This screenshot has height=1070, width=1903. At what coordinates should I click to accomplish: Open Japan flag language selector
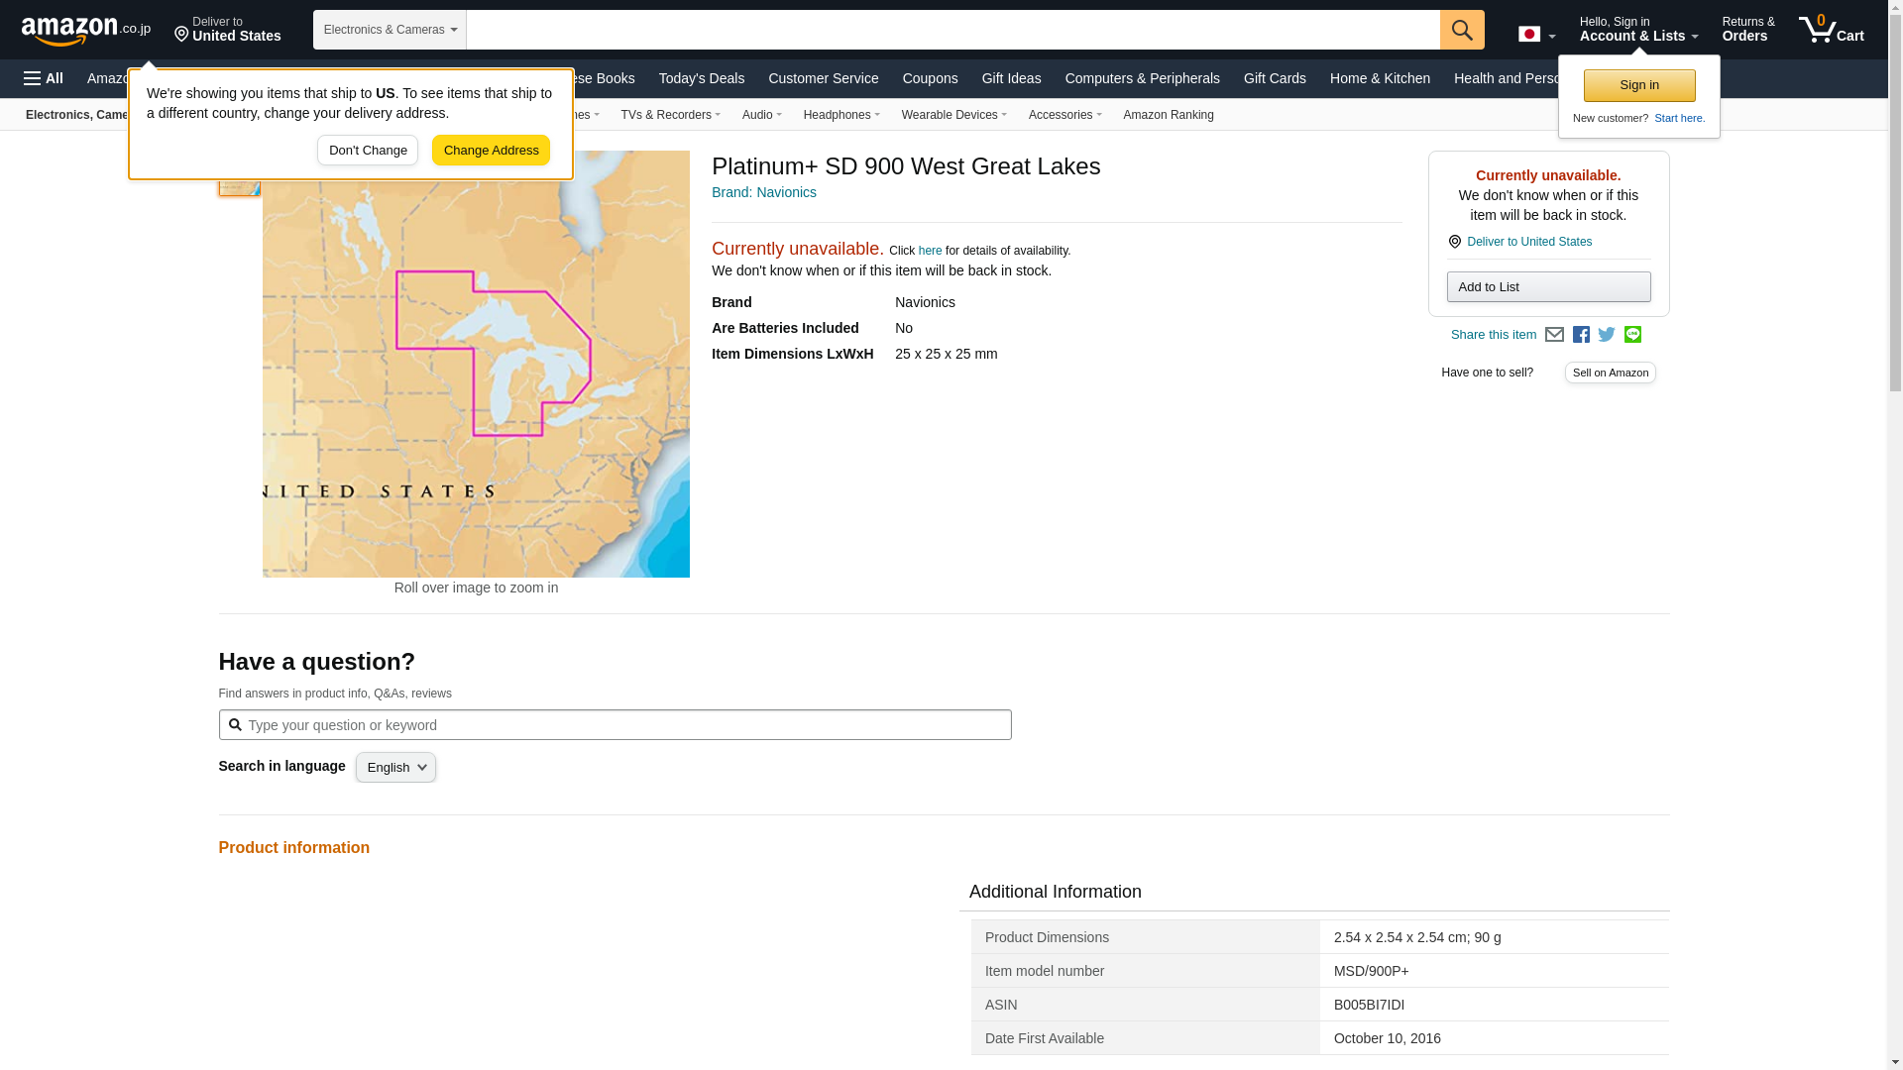pyautogui.click(x=1536, y=35)
